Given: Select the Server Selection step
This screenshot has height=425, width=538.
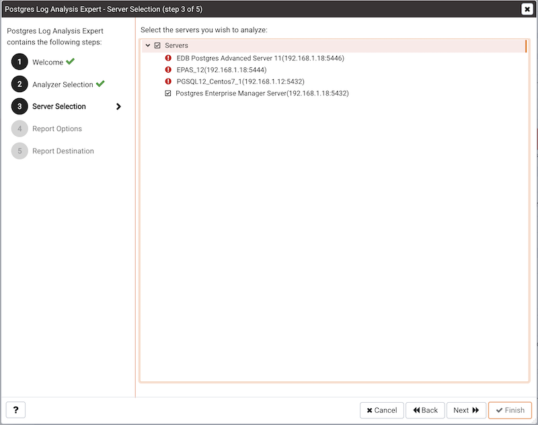Looking at the screenshot, I should pyautogui.click(x=59, y=106).
